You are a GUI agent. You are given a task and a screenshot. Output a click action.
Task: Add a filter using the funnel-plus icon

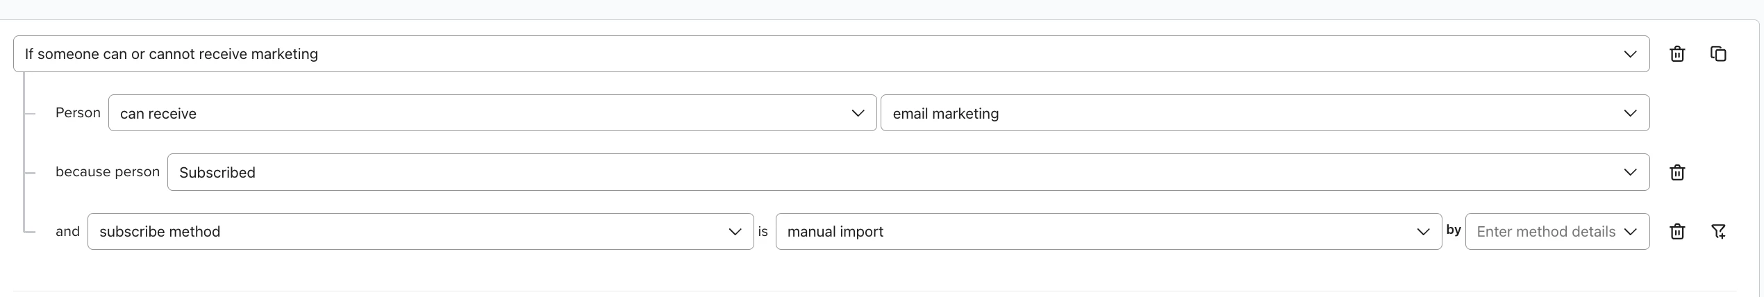click(x=1718, y=232)
